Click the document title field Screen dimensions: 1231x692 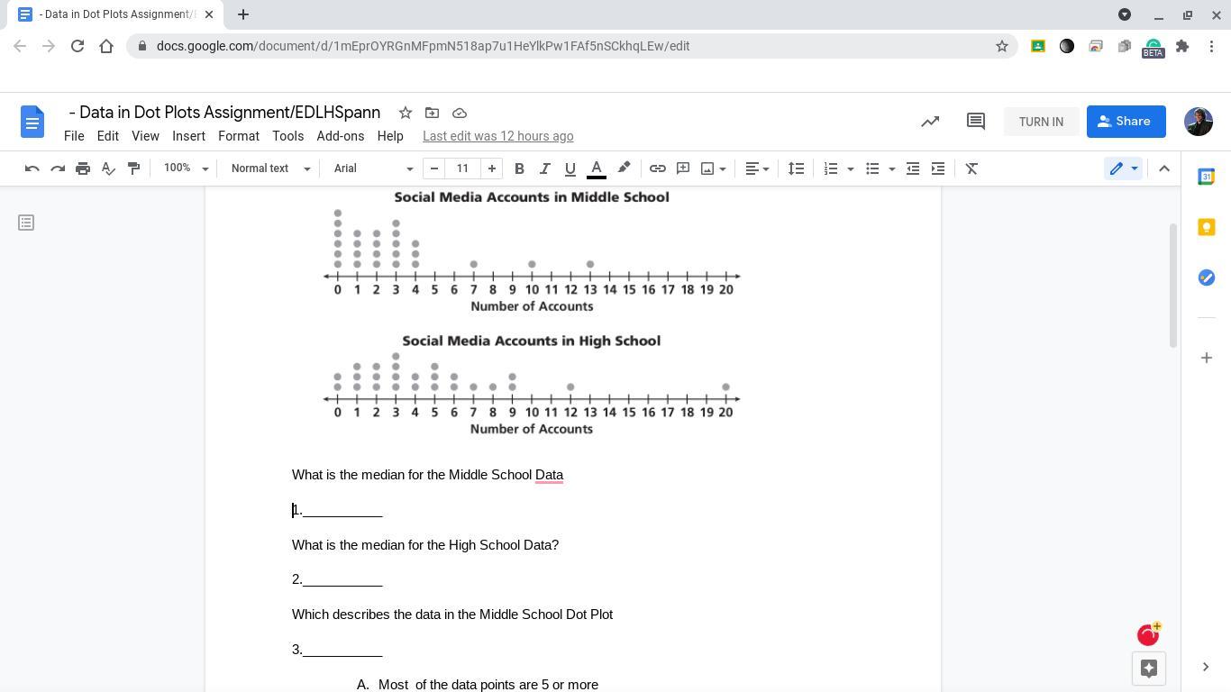click(x=224, y=113)
